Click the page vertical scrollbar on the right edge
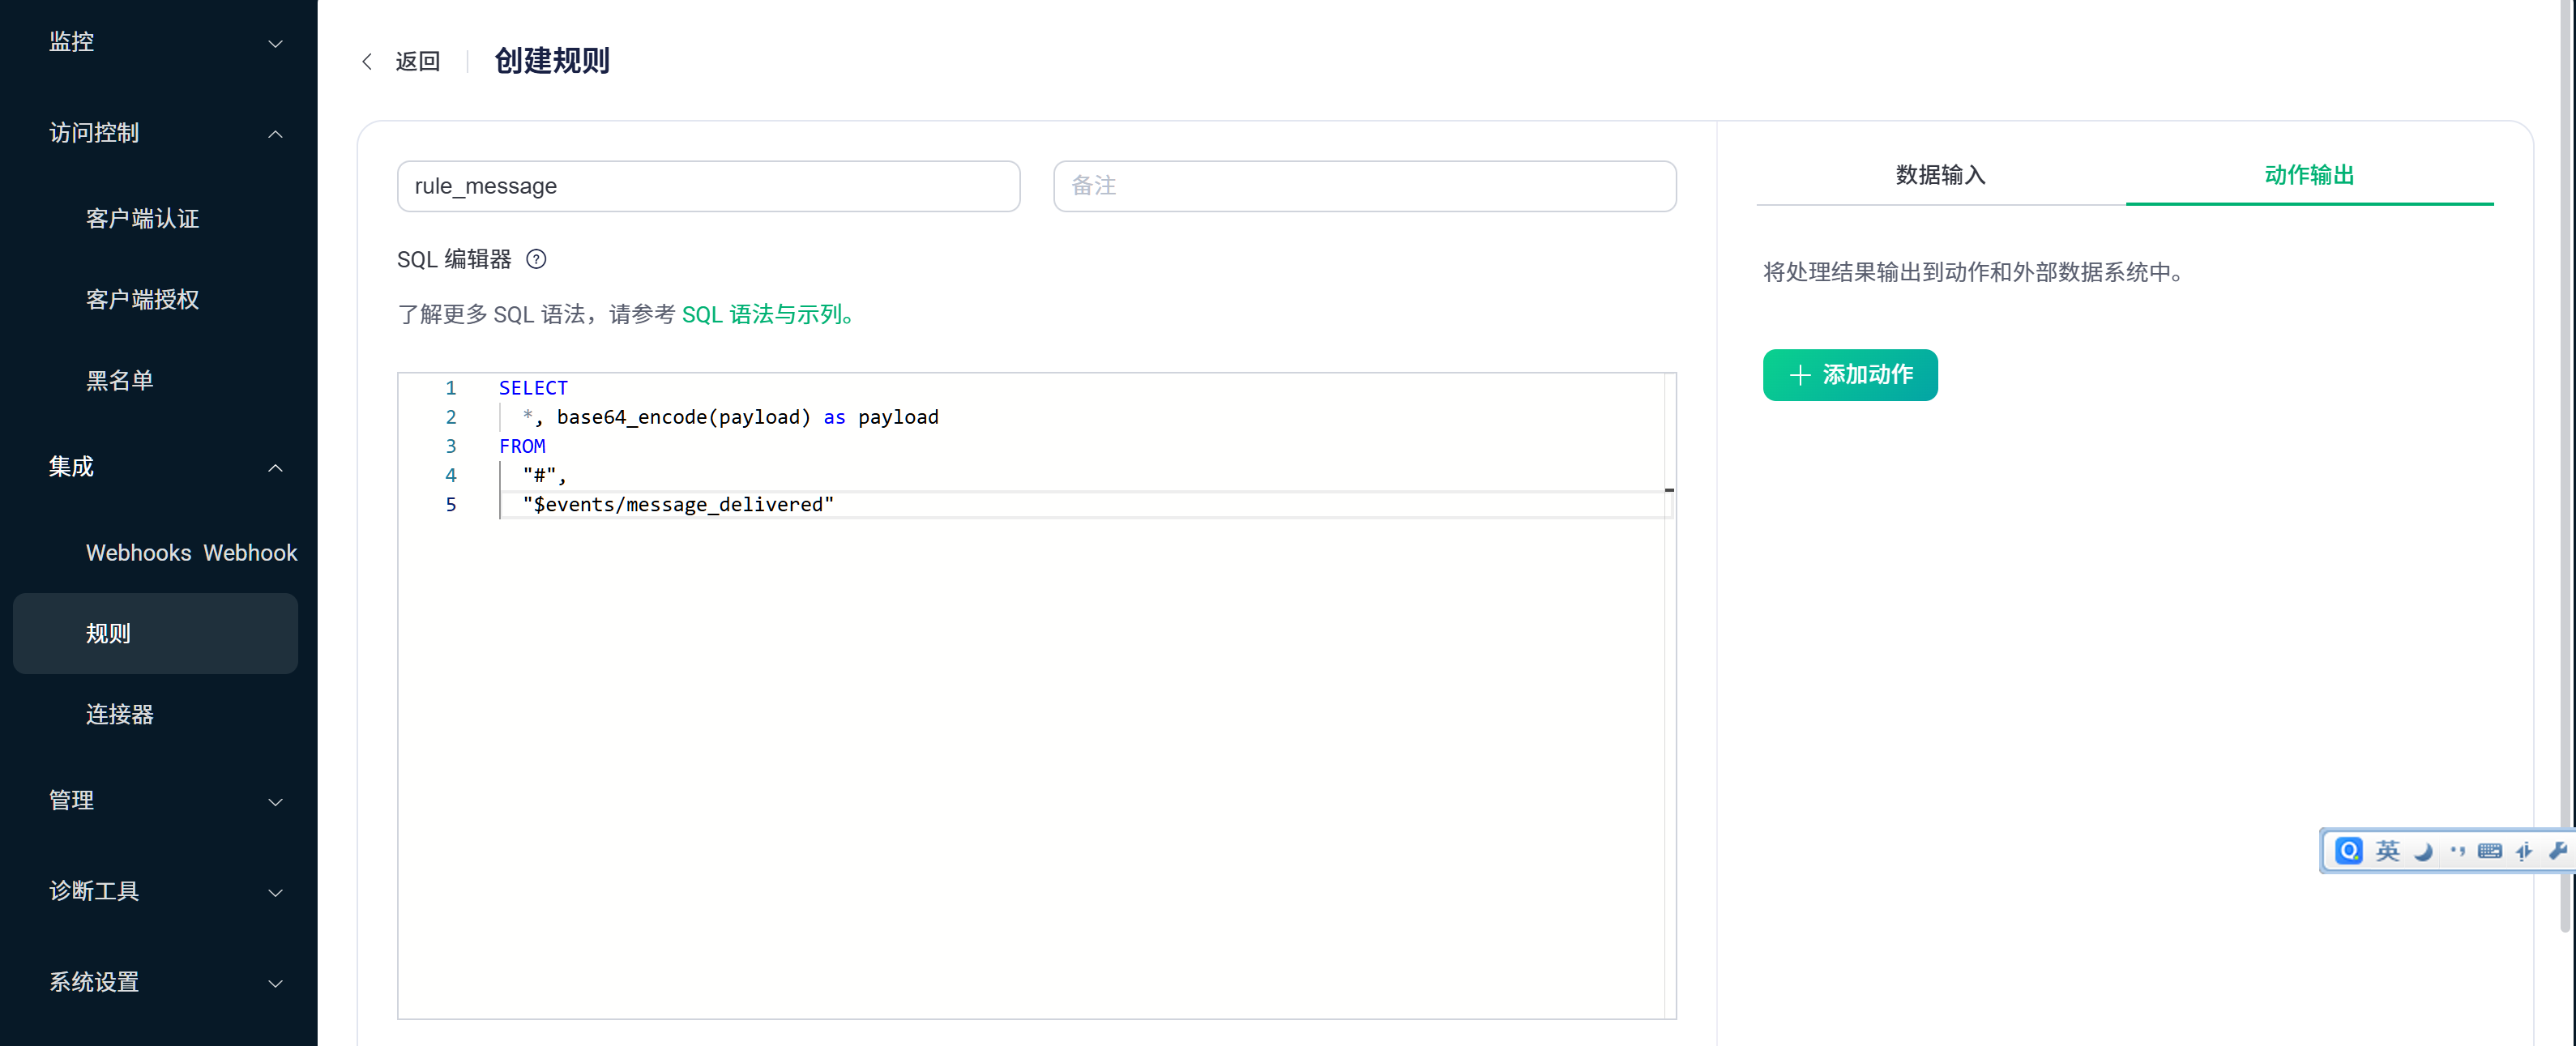 (2564, 466)
